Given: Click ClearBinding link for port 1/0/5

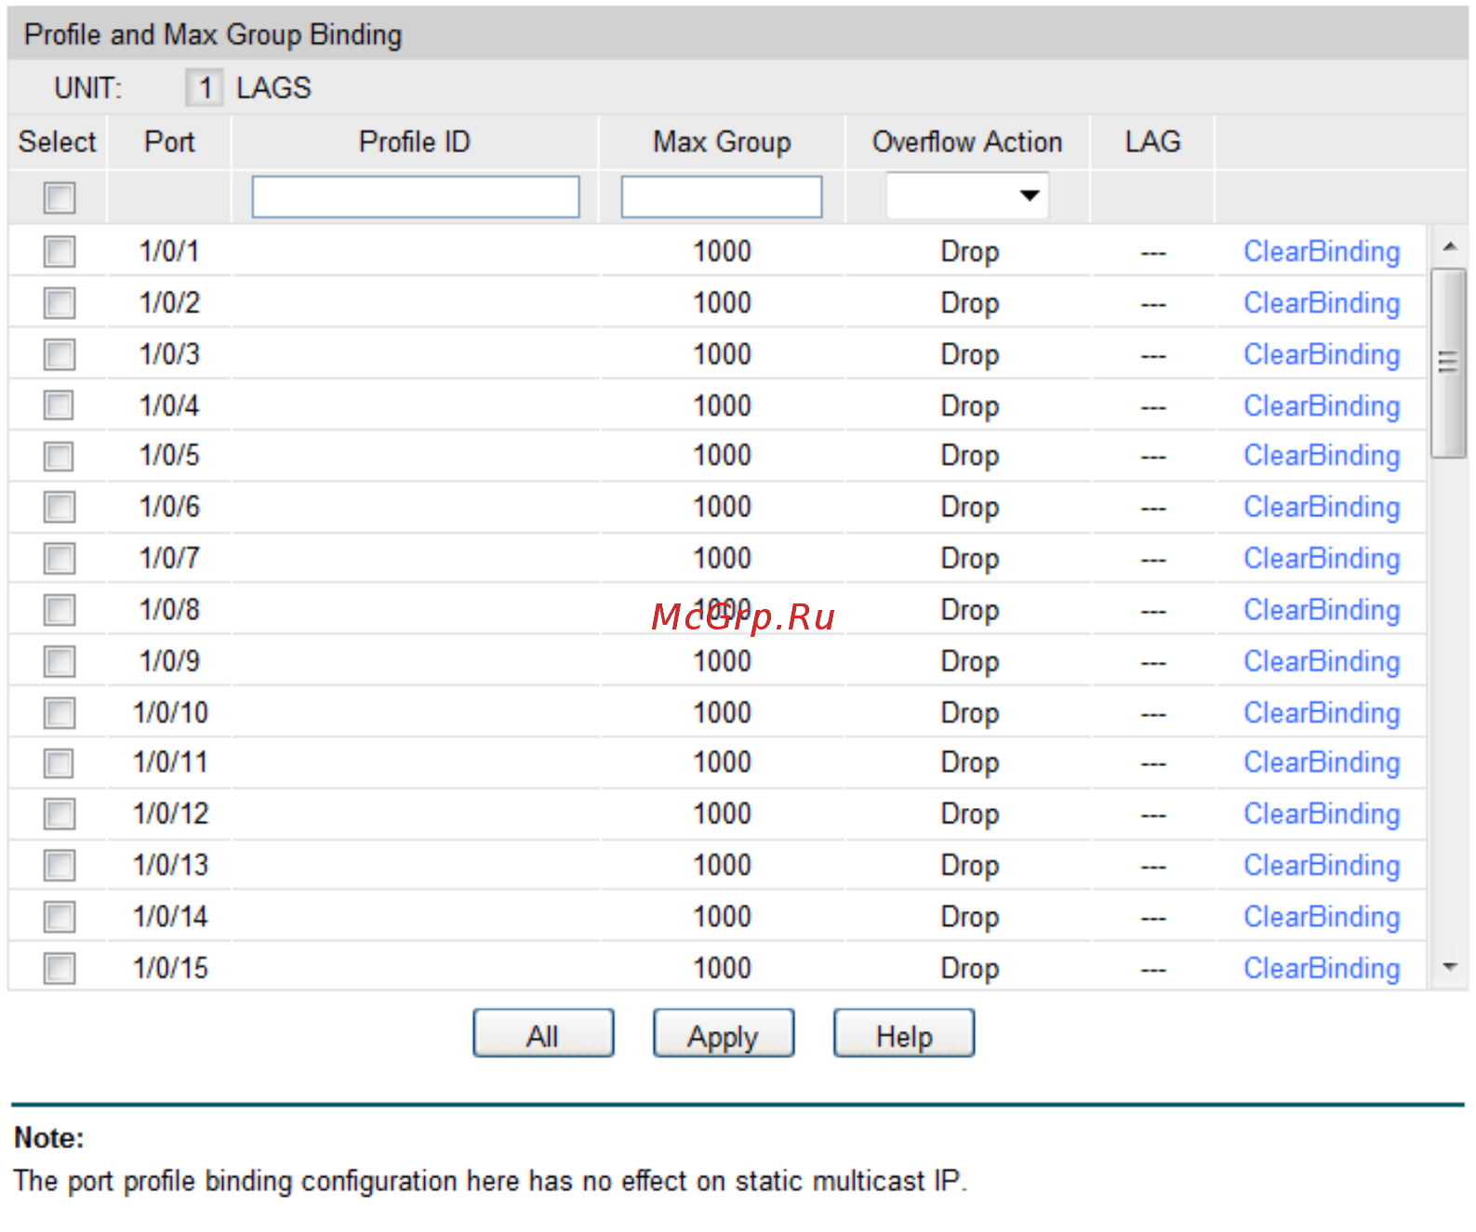Looking at the screenshot, I should [1322, 456].
